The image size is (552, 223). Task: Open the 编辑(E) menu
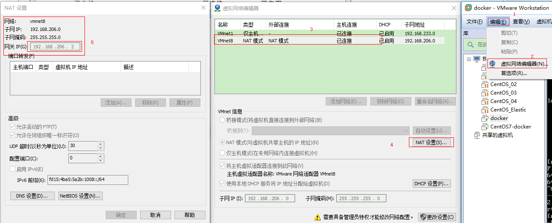click(x=498, y=22)
